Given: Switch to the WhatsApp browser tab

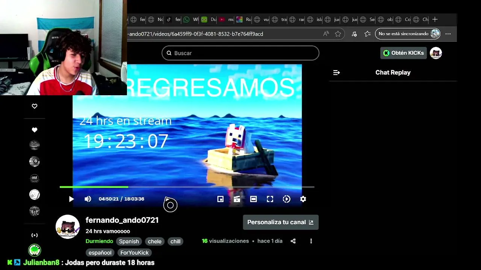Looking at the screenshot, I should click(191, 19).
